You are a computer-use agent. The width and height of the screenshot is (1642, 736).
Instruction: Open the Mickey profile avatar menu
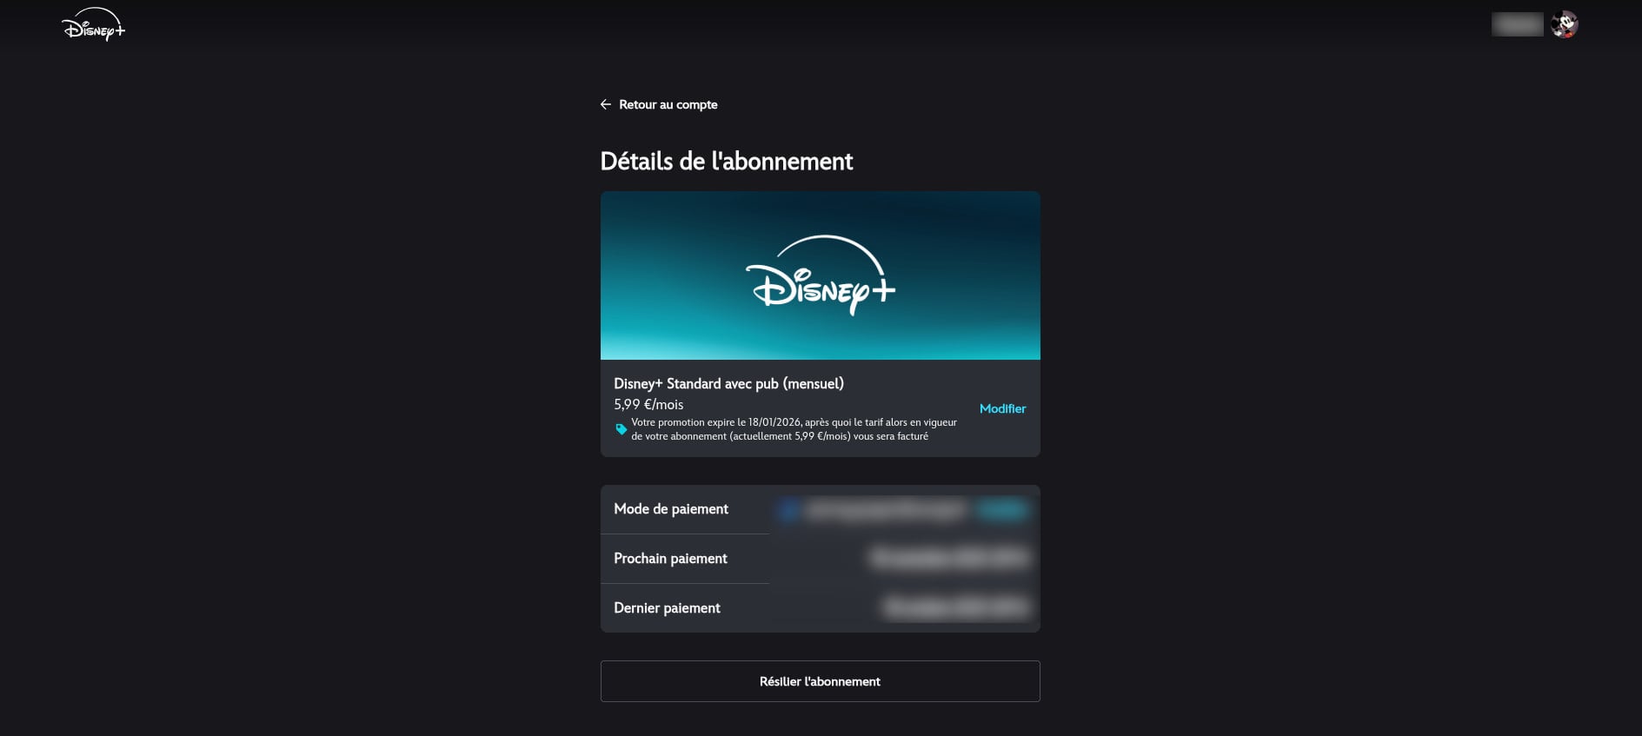[1565, 24]
